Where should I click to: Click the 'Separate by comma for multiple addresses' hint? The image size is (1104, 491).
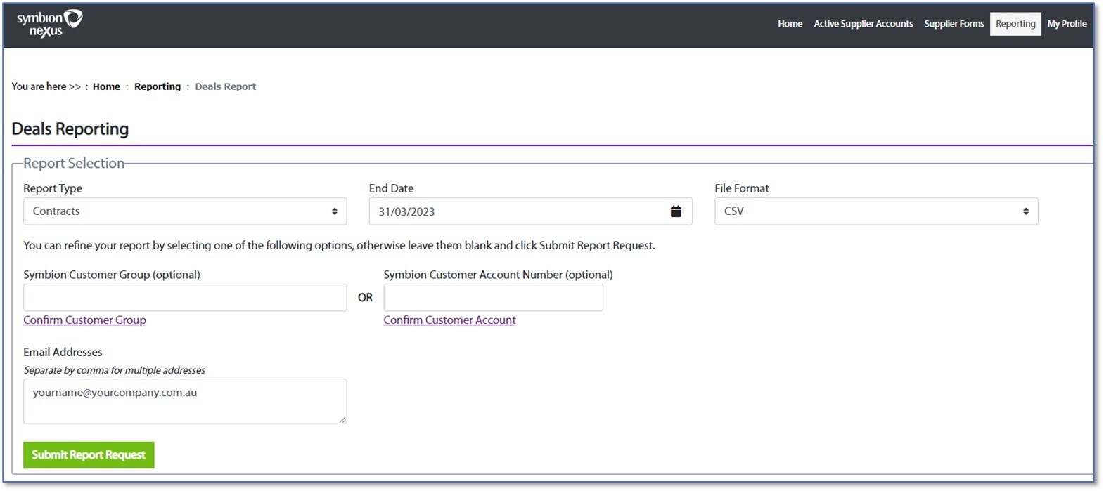pyautogui.click(x=115, y=370)
